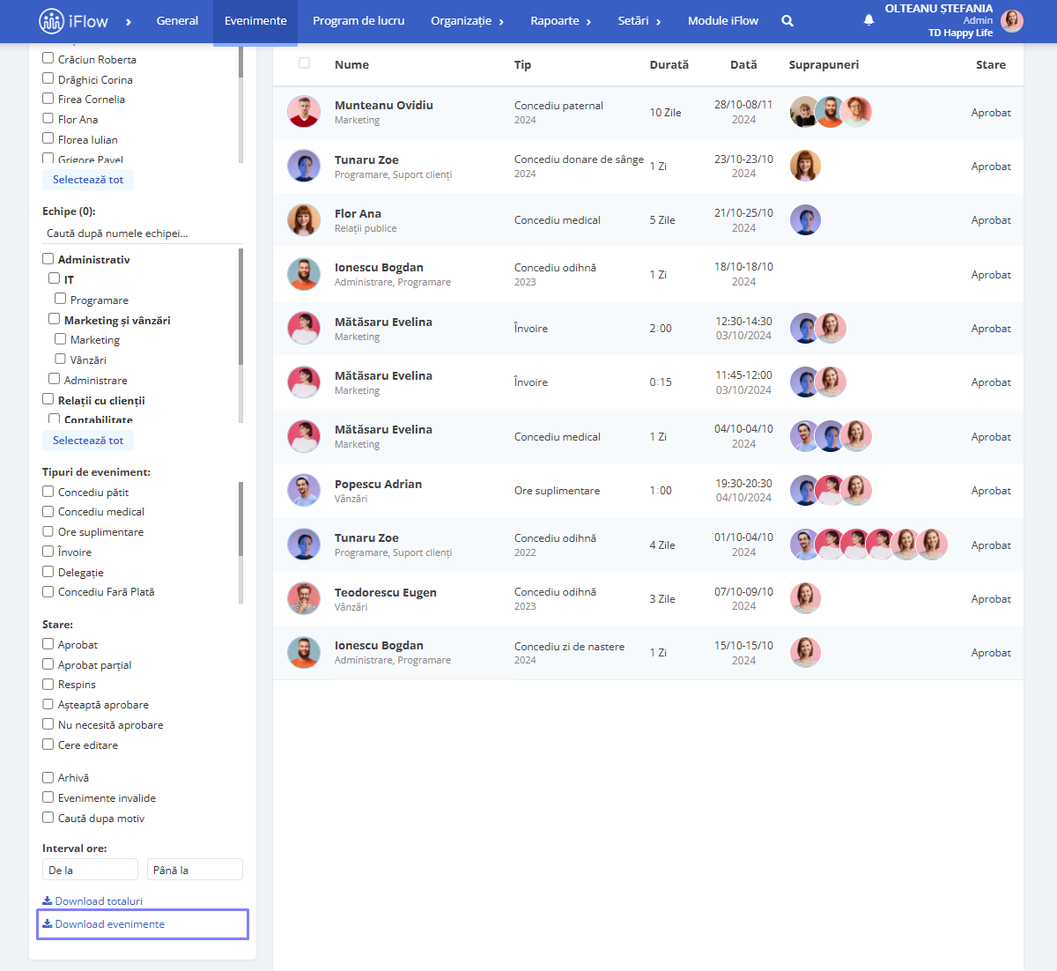Viewport: 1057px width, 971px height.
Task: Click the overlap avatar on Teodorescu Eugen row
Action: [805, 598]
